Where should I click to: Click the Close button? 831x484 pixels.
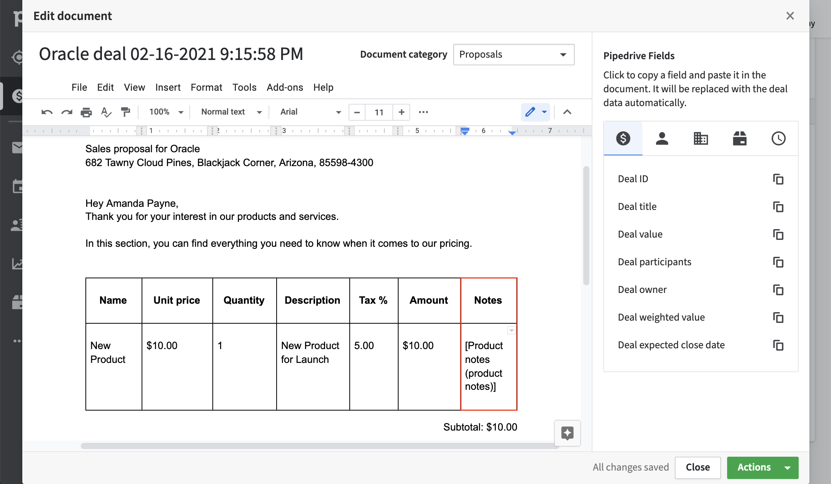click(698, 467)
